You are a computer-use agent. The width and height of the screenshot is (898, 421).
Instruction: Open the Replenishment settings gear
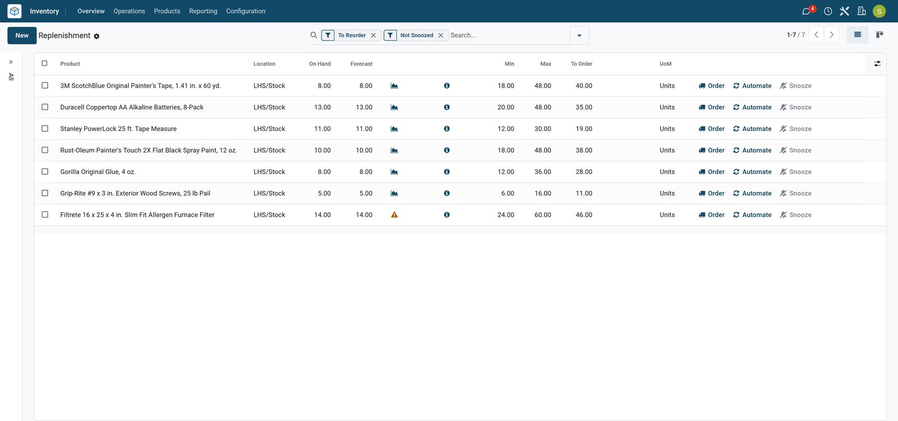tap(97, 36)
